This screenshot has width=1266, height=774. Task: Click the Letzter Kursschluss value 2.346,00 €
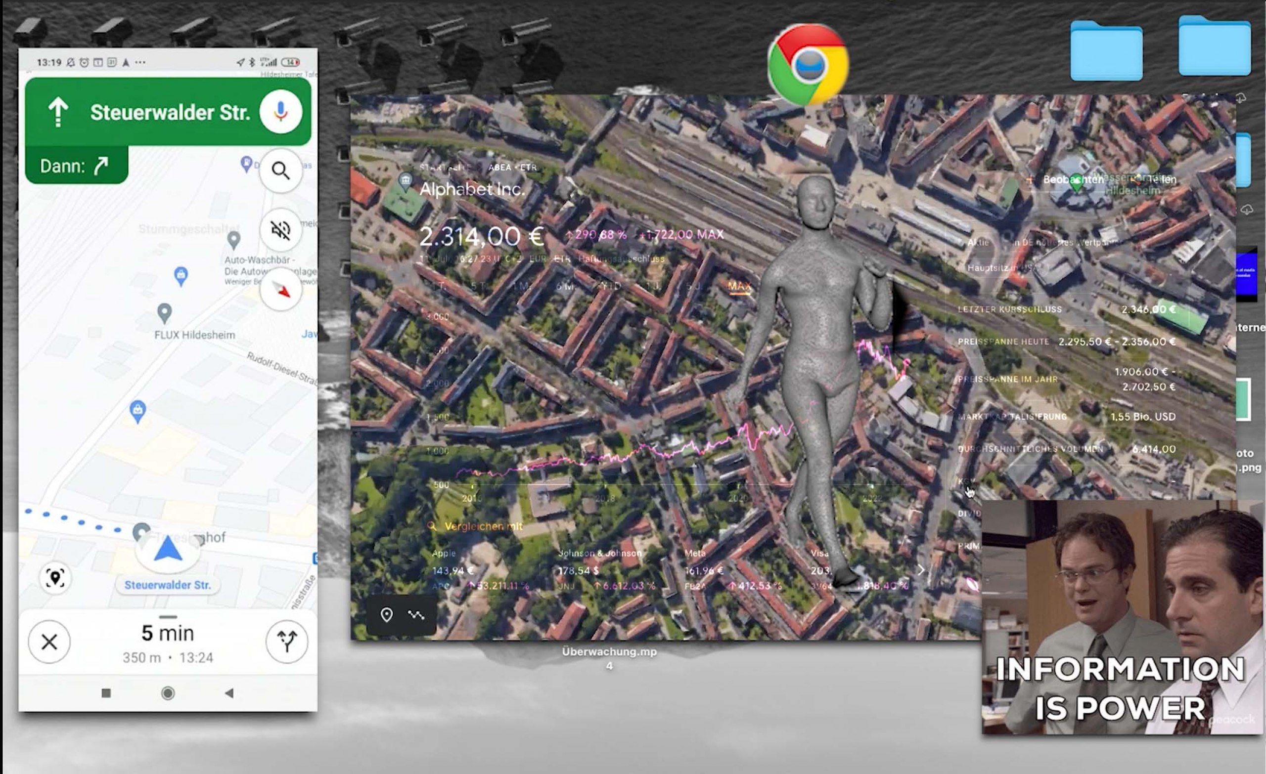click(1148, 309)
